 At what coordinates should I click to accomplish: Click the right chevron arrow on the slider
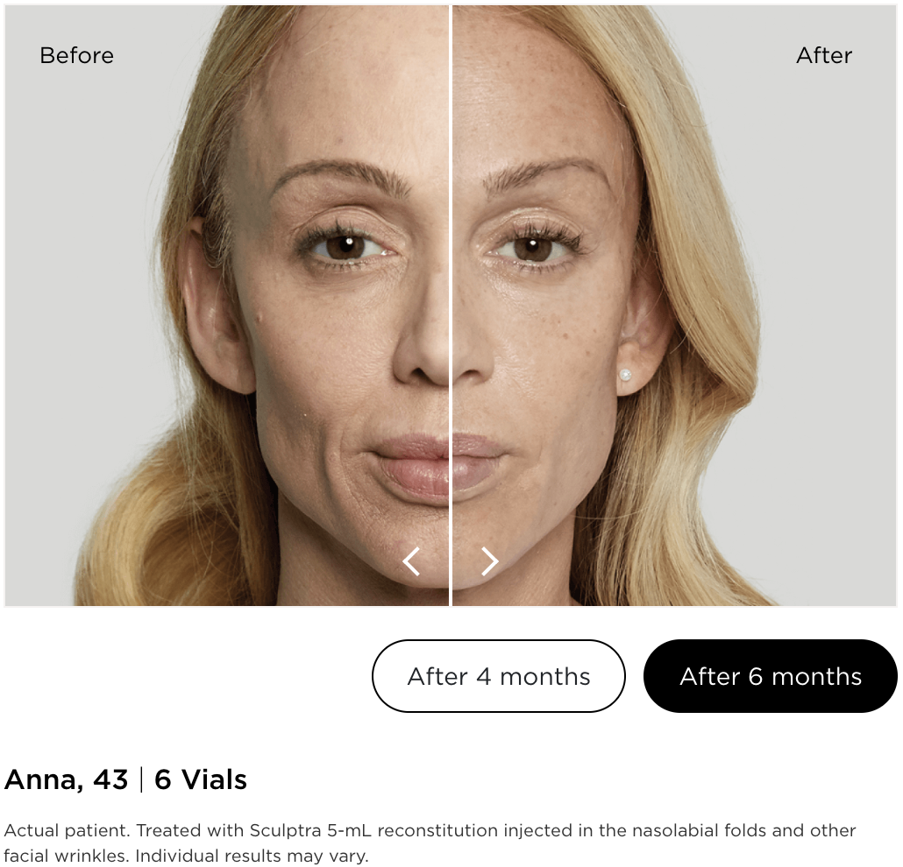[x=489, y=561]
